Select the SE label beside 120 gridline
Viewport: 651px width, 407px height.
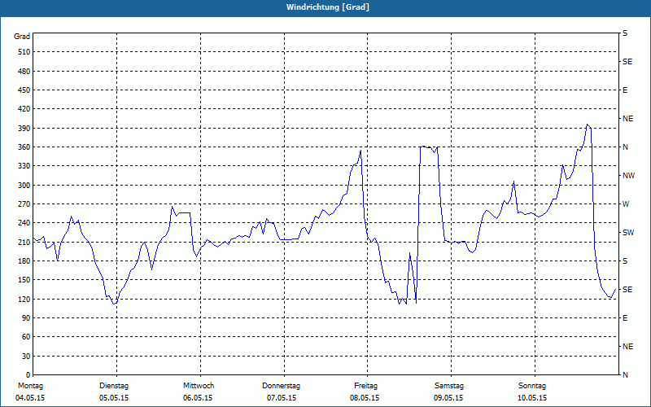[x=627, y=290]
